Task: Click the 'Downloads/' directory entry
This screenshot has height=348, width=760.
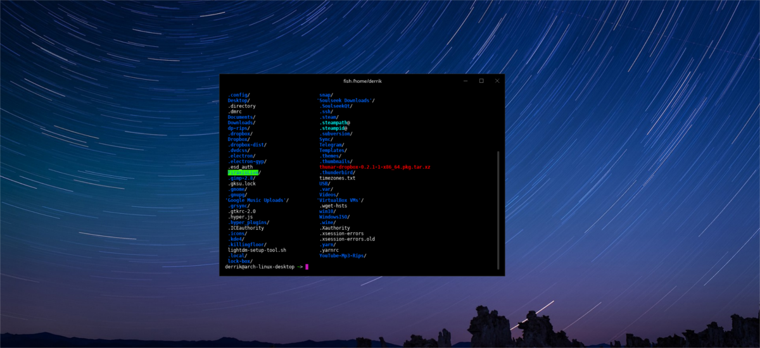Action: (241, 123)
